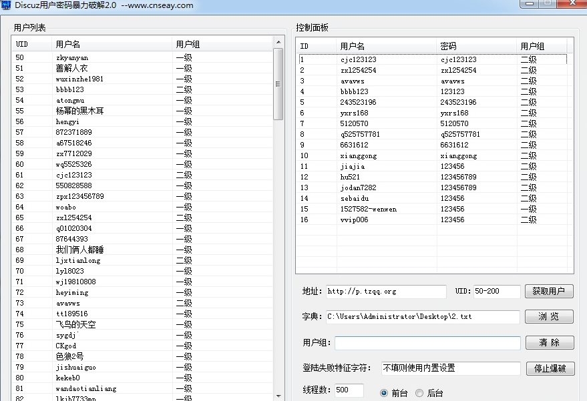The width and height of the screenshot is (587, 401).
Task: Click the 清除 button
Action: [550, 343]
